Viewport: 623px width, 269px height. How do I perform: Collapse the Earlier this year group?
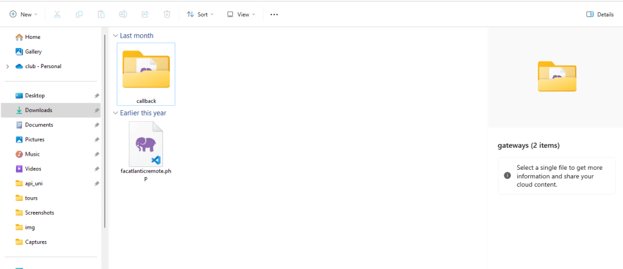(116, 113)
